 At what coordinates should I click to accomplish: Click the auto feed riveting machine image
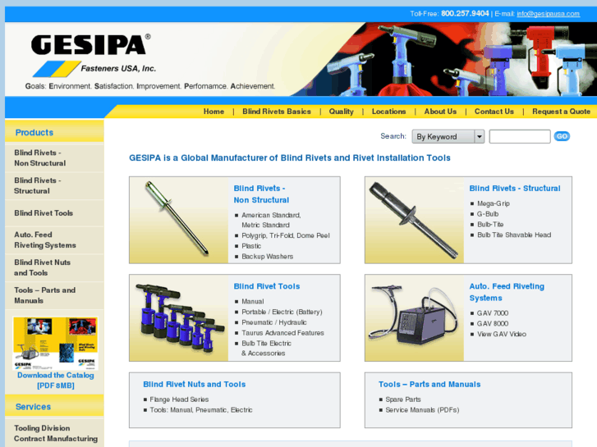pos(414,317)
